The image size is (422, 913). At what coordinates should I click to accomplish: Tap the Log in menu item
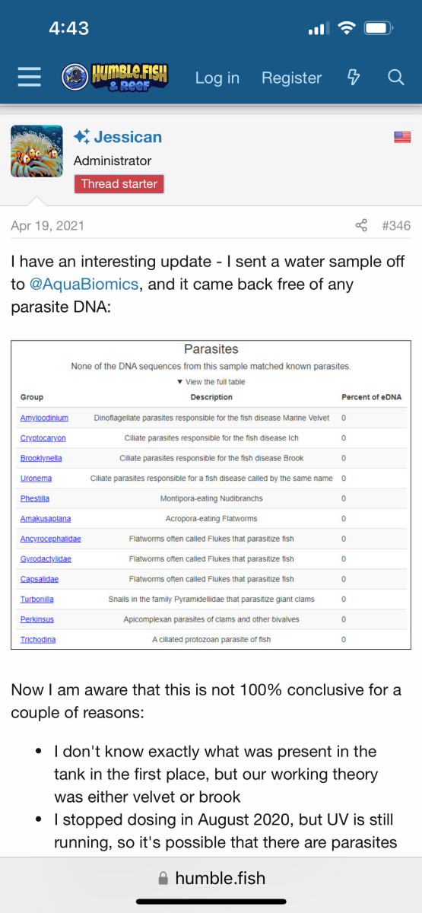(217, 78)
